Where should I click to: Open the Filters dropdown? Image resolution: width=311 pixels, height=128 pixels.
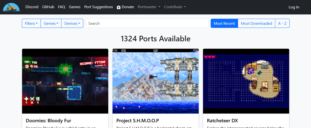click(31, 23)
